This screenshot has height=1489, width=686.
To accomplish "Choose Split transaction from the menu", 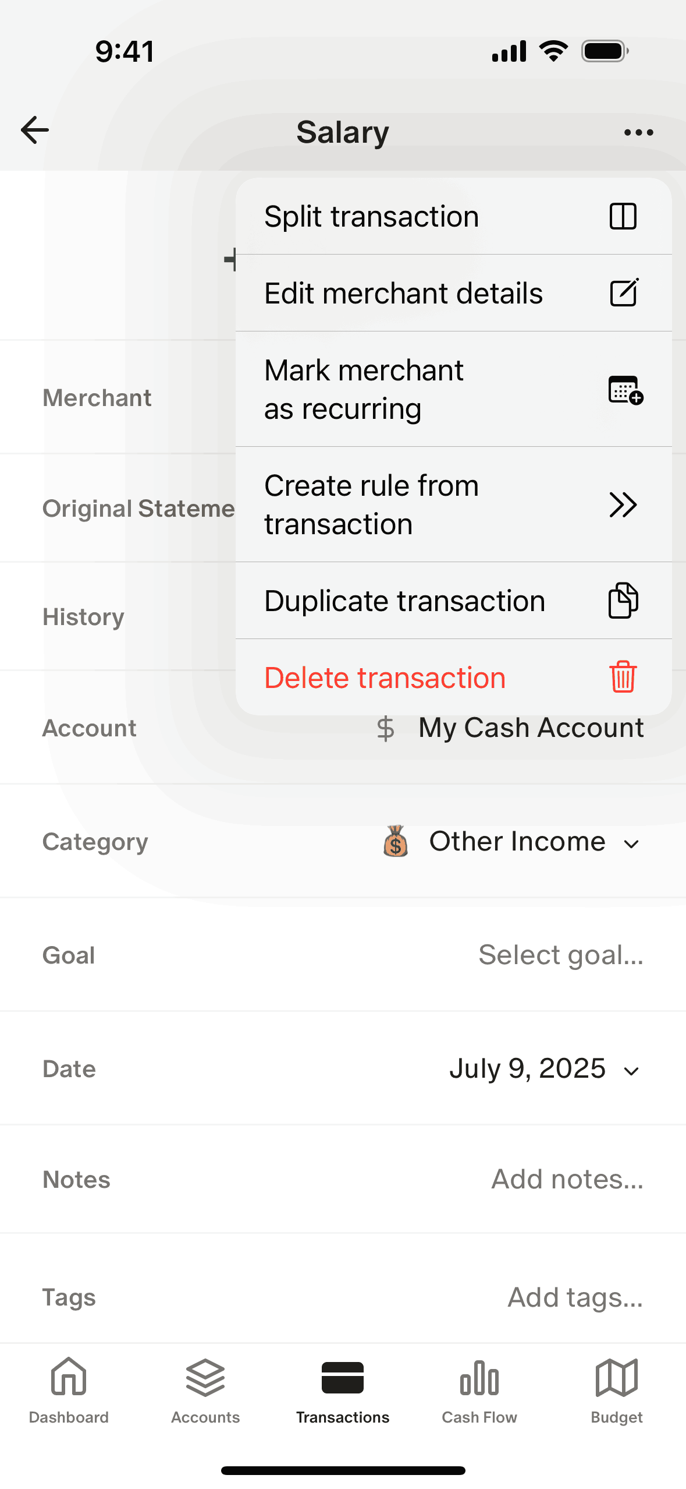I will coord(371,217).
